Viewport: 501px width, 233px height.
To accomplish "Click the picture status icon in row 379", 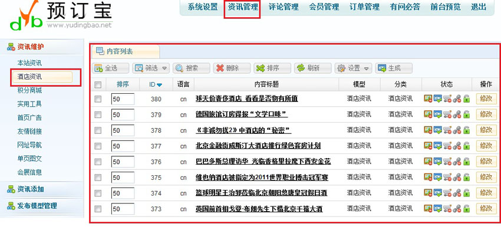I will pos(428,114).
